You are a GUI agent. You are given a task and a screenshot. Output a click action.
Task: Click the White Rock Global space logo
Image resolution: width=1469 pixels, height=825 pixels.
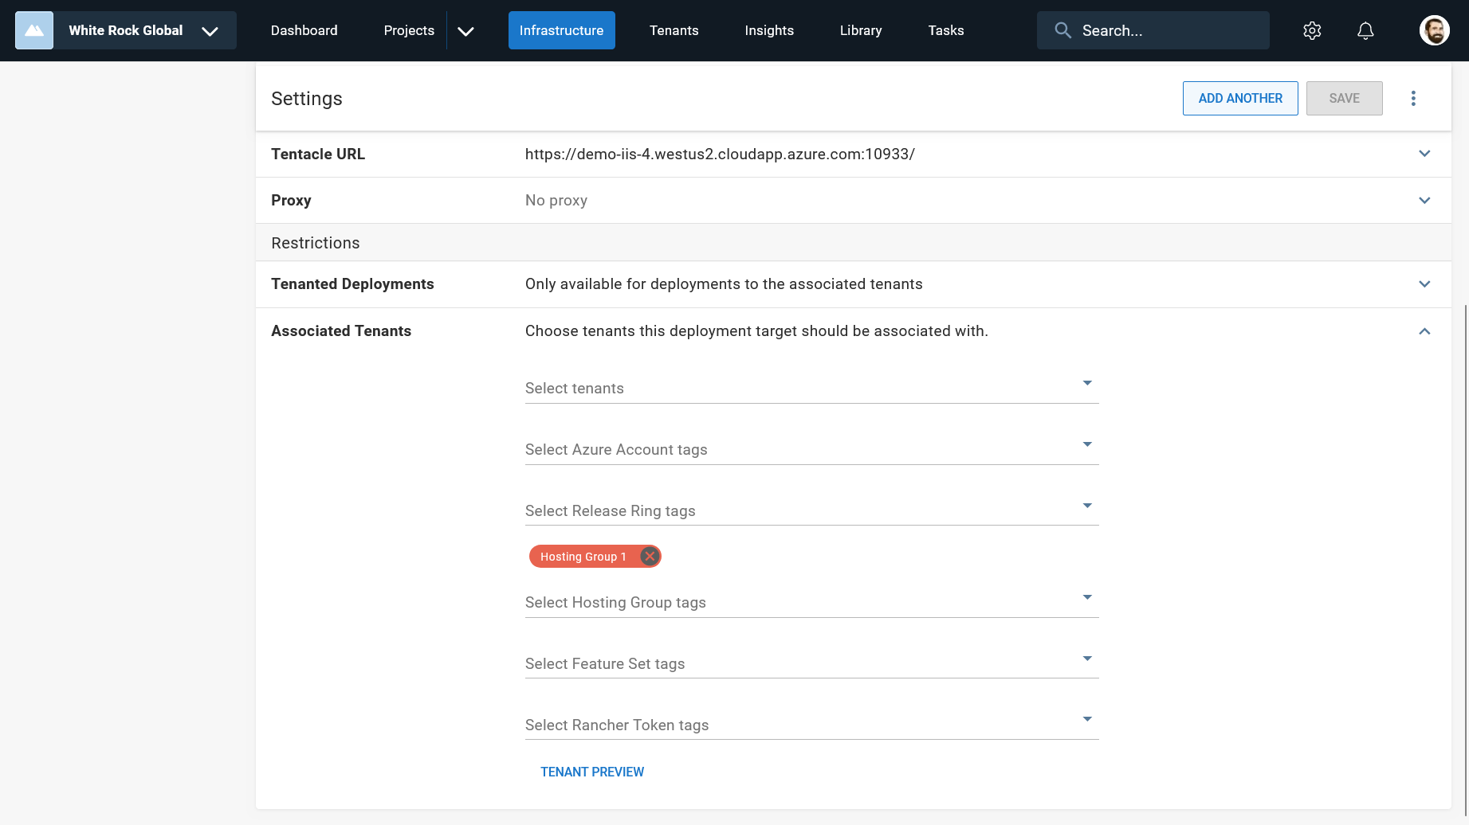(x=34, y=30)
